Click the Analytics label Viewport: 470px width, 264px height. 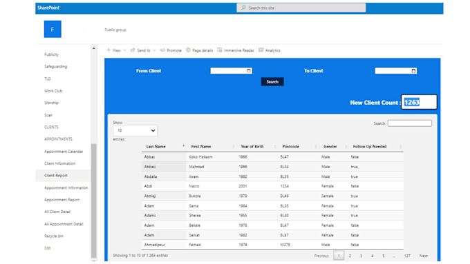coord(273,50)
